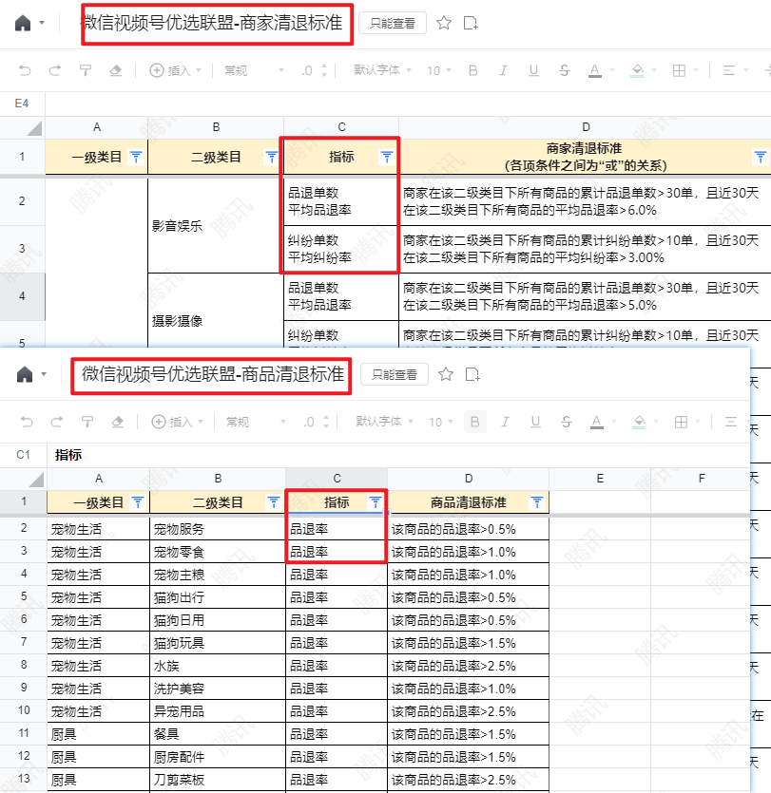Click home icon in bottom 商品清退标准 window
771x793 pixels.
25,375
